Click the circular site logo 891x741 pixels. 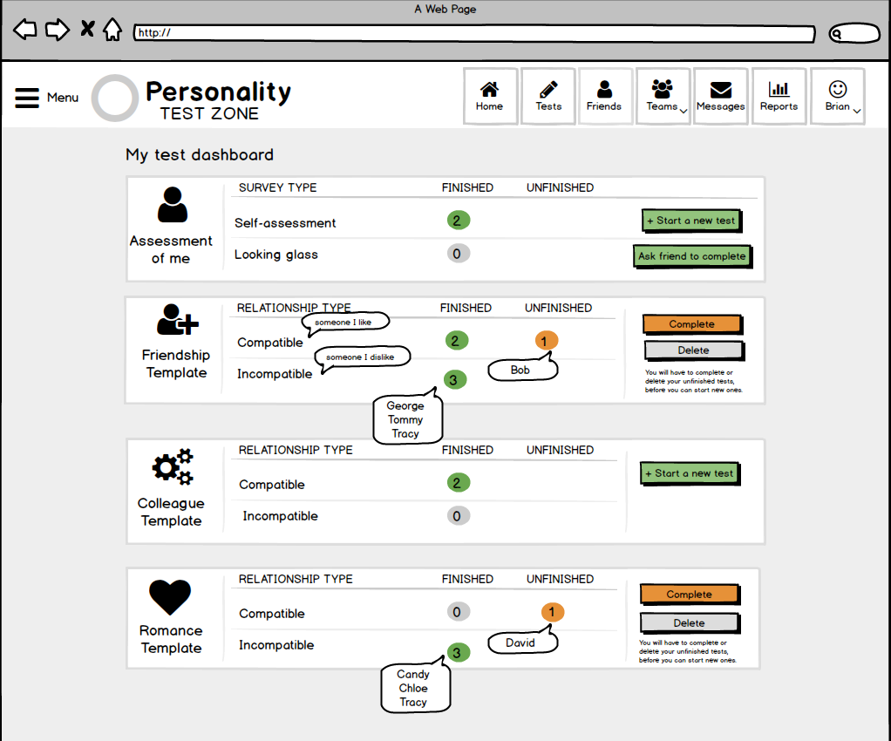(115, 98)
